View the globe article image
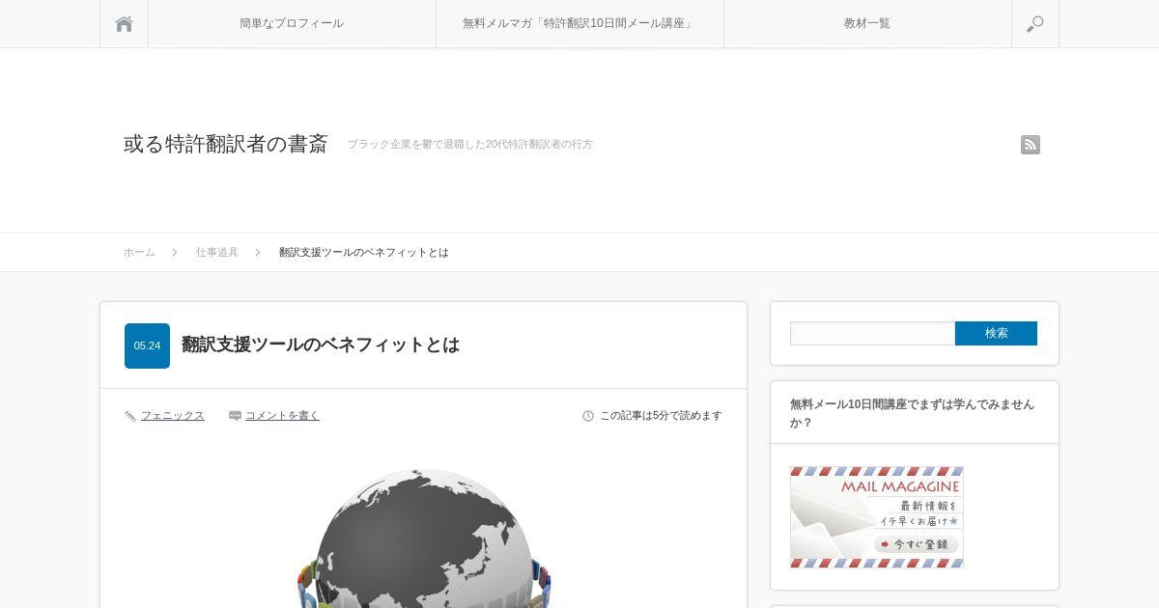Screen dimensions: 1159x608 (x=424, y=538)
